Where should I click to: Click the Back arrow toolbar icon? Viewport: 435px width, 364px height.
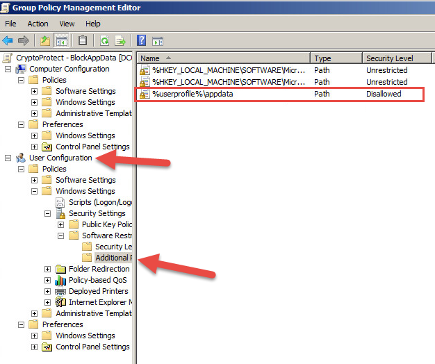click(x=8, y=40)
